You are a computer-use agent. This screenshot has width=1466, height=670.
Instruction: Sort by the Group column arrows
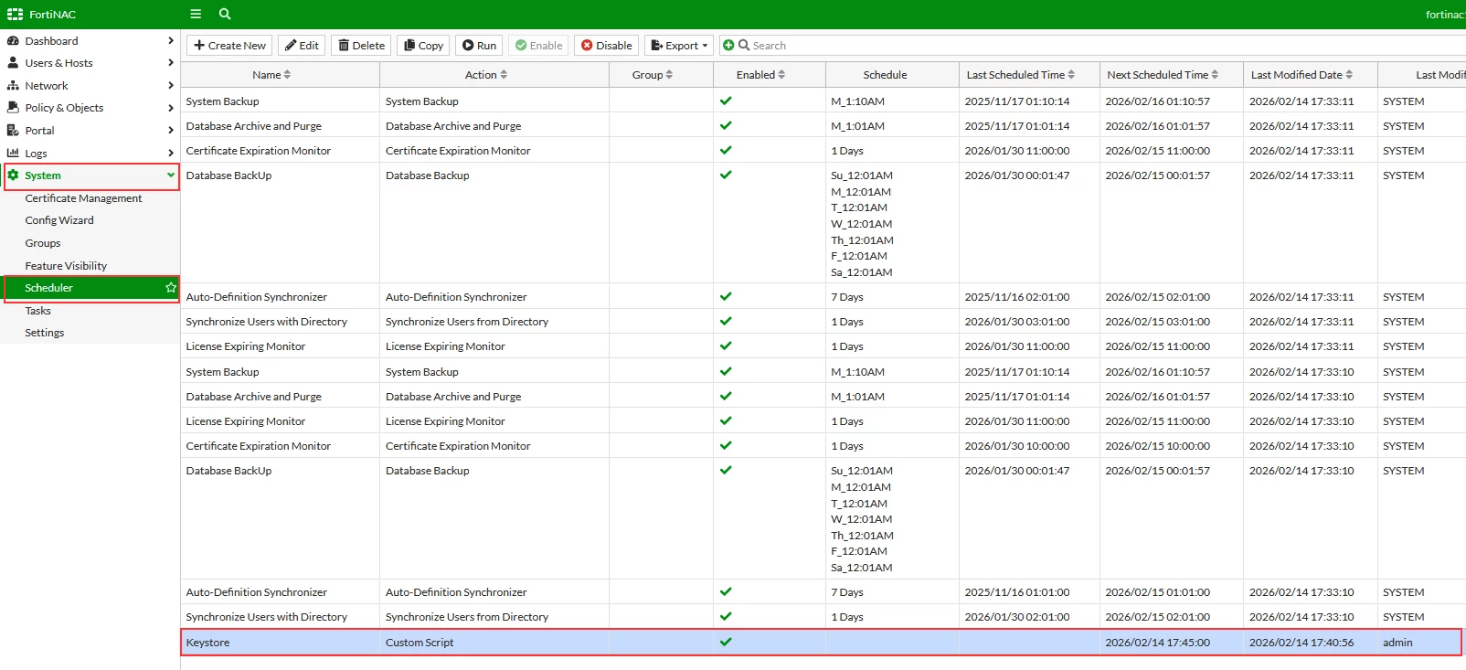(669, 75)
